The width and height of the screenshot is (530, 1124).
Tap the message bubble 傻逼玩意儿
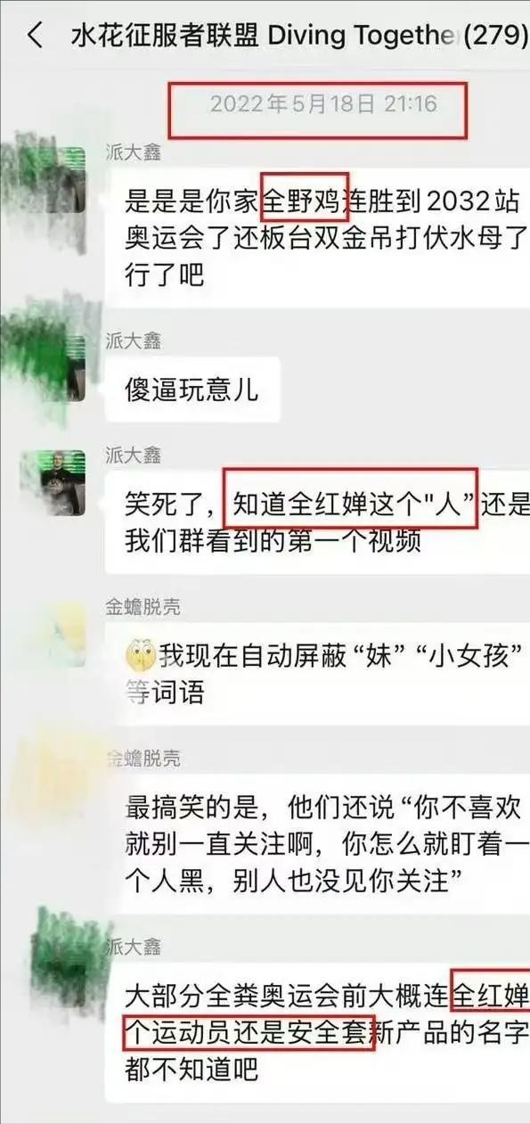point(192,390)
